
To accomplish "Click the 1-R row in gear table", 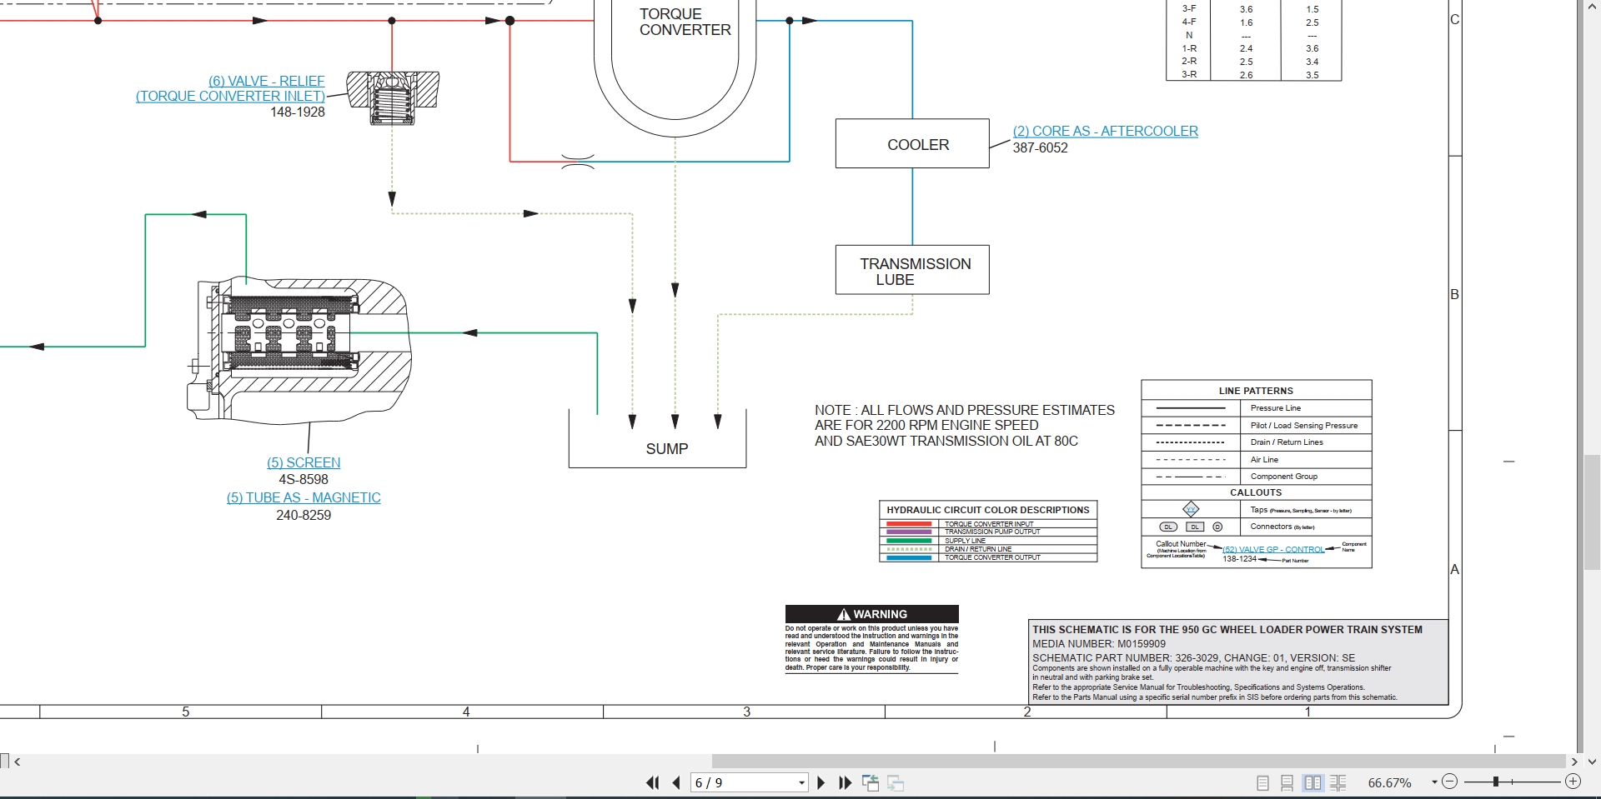I will [x=1253, y=48].
